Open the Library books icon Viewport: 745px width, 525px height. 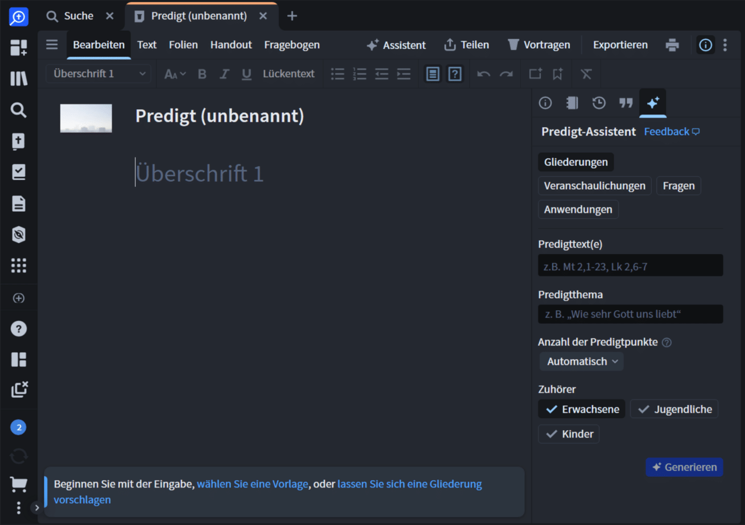(19, 79)
